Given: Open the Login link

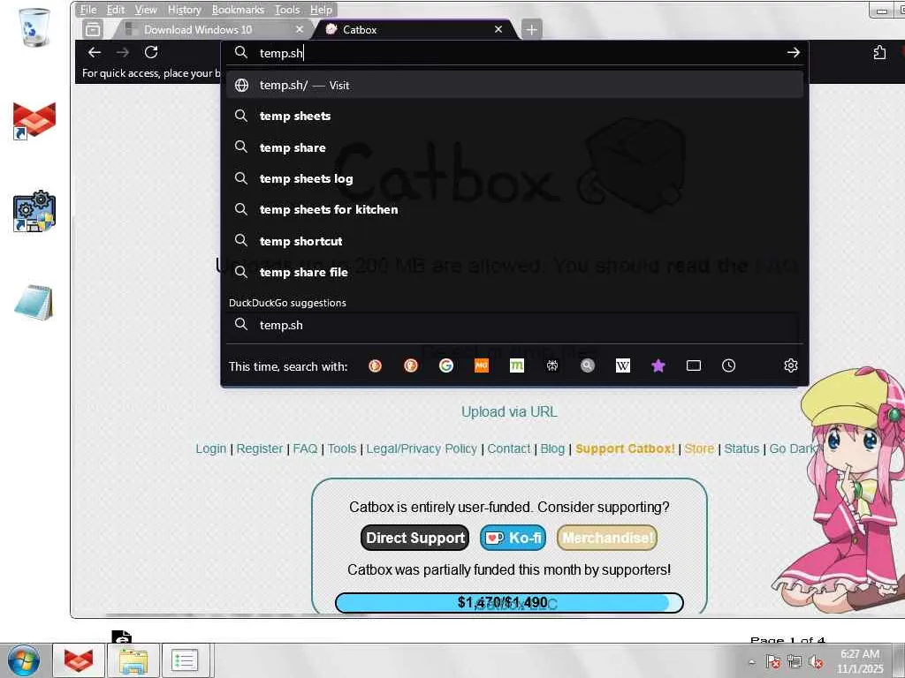Looking at the screenshot, I should (210, 448).
